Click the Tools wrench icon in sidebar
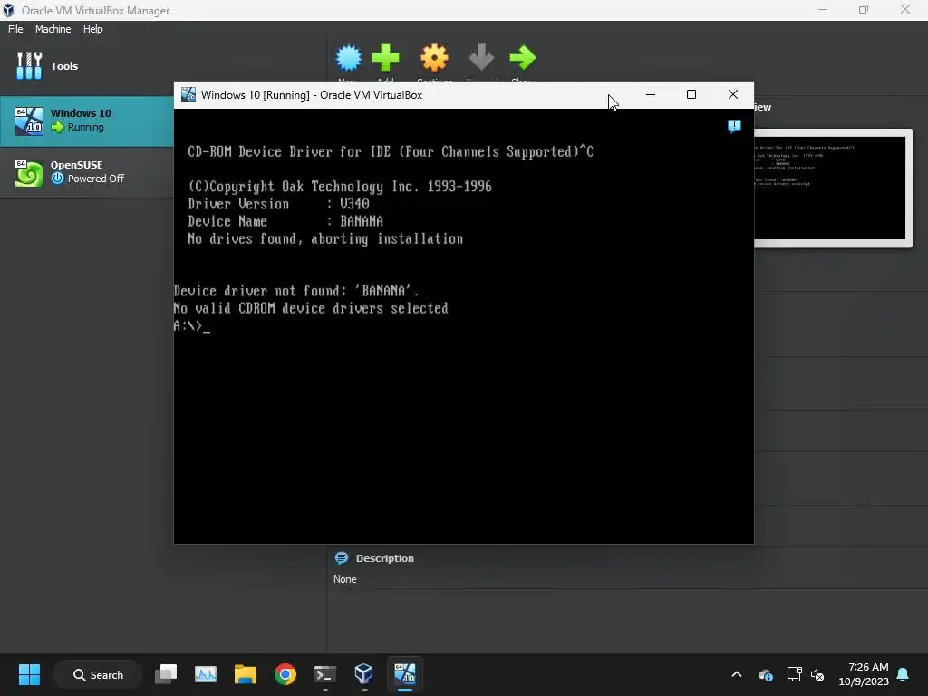The height and width of the screenshot is (696, 928). (x=29, y=65)
